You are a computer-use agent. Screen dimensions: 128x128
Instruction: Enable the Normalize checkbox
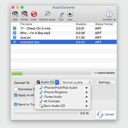point(16,89)
